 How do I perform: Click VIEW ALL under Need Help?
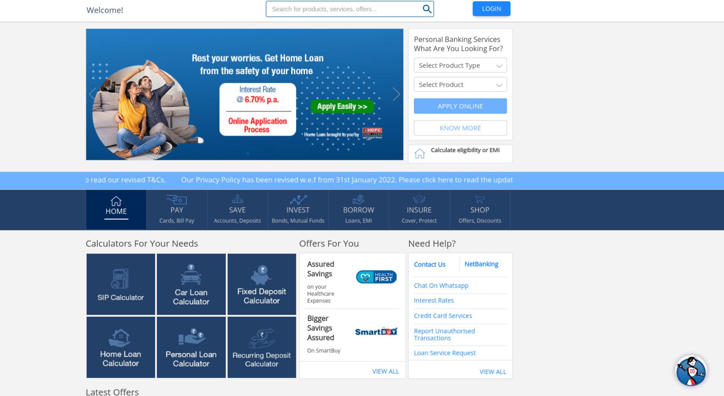pyautogui.click(x=493, y=372)
